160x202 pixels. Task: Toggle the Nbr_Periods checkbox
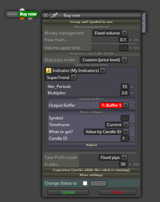click(x=132, y=87)
